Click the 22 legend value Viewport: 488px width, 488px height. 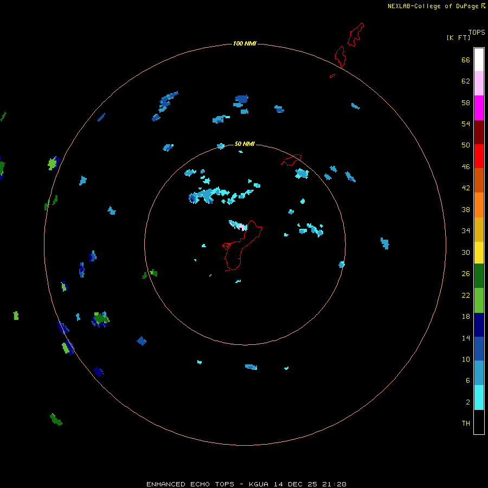[x=466, y=295]
